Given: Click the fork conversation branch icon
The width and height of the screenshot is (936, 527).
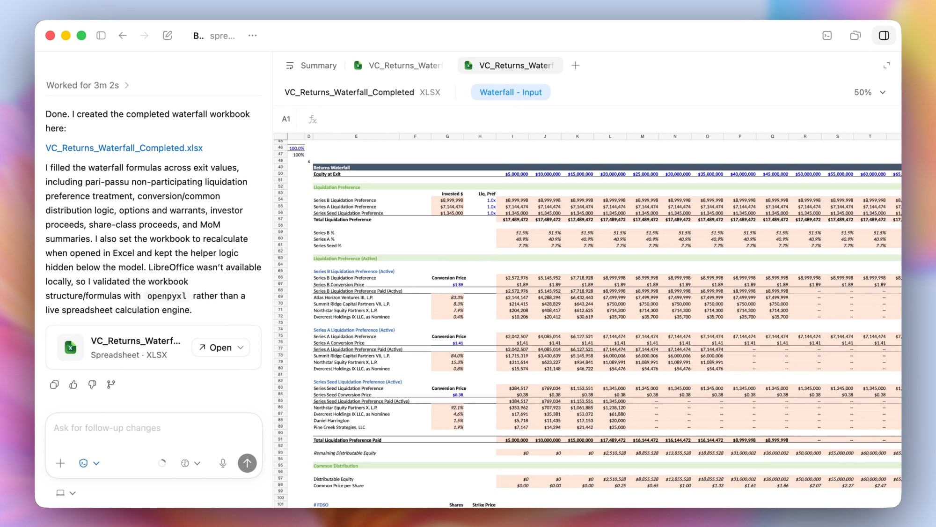Looking at the screenshot, I should [111, 385].
